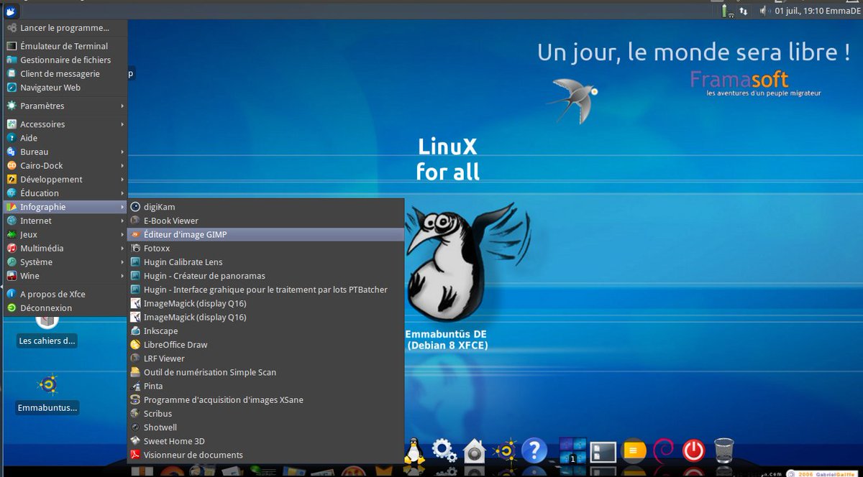Screen dimensions: 863x477
Task: Click the workspace switcher dock icon
Action: tap(572, 451)
